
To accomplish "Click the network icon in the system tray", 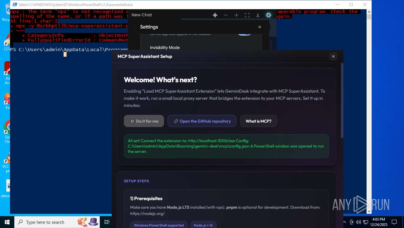I will point(366,222).
